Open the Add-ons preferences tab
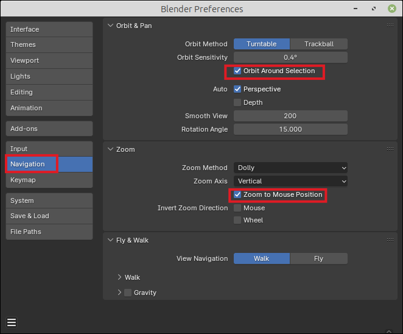 point(49,129)
